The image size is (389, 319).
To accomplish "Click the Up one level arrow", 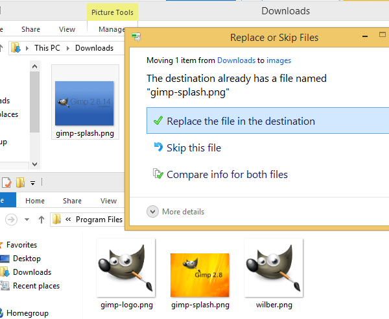I will click(41, 220).
